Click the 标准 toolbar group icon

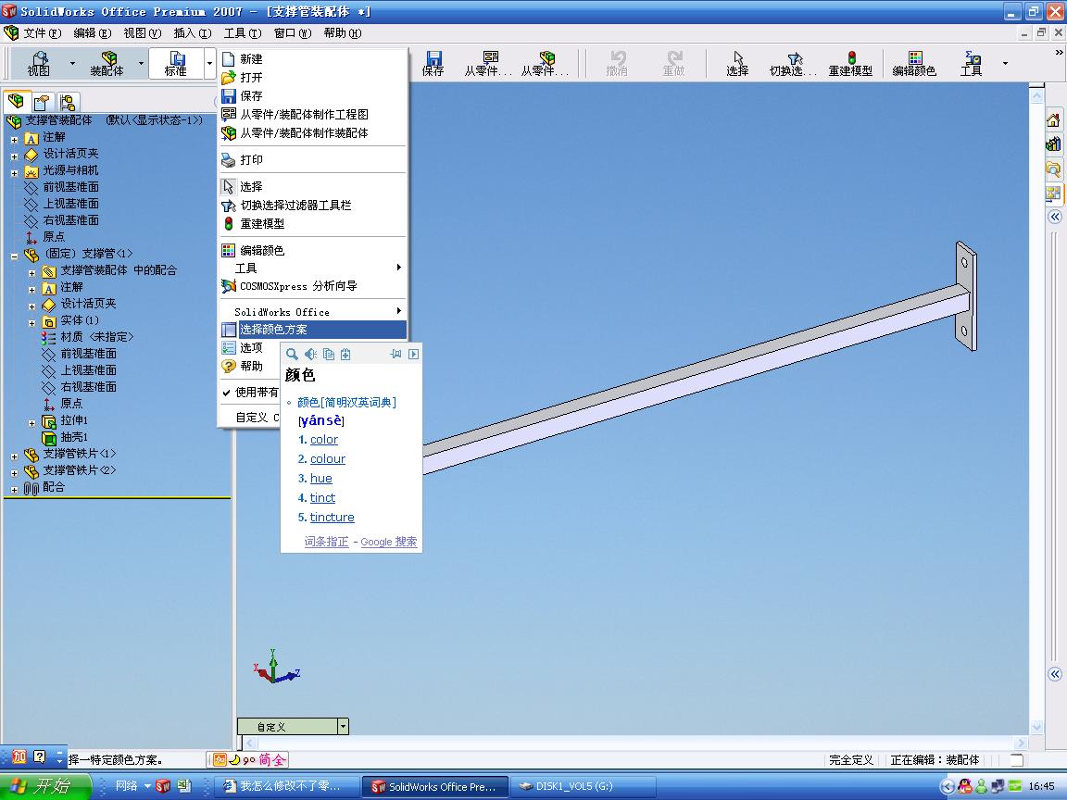pyautogui.click(x=176, y=63)
